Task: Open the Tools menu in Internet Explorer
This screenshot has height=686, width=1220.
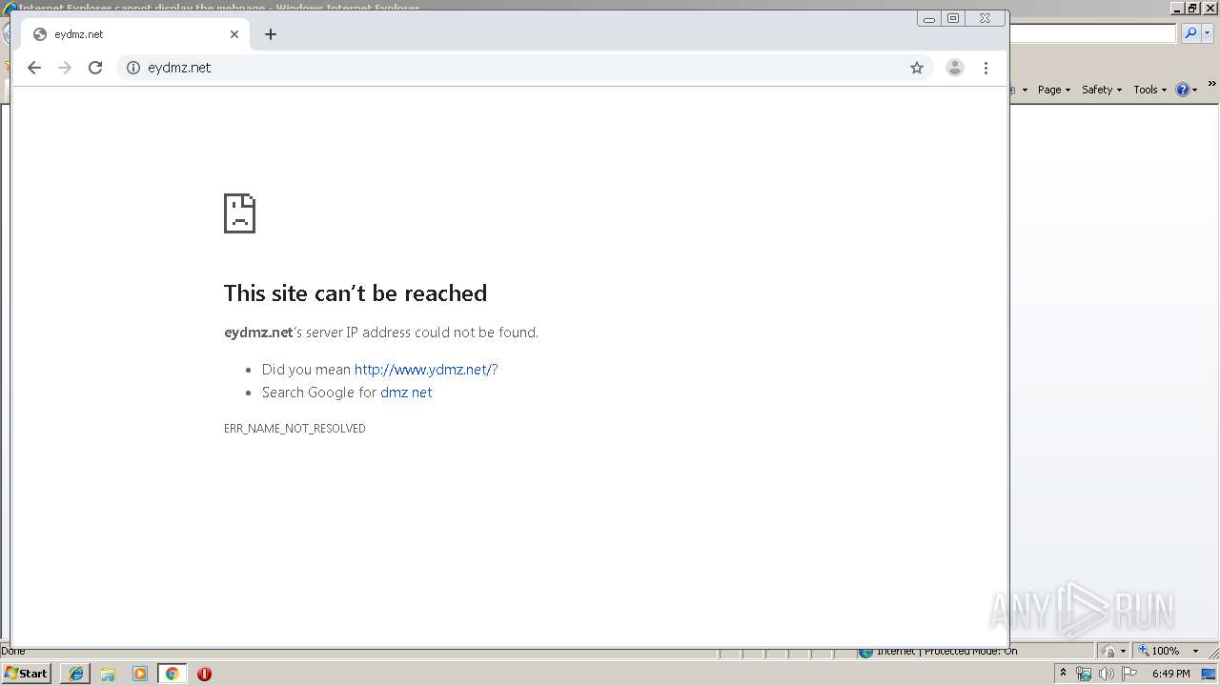Action: [1149, 90]
